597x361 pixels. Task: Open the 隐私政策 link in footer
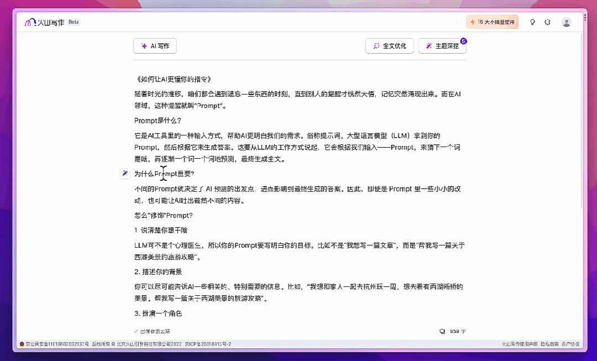[549, 343]
